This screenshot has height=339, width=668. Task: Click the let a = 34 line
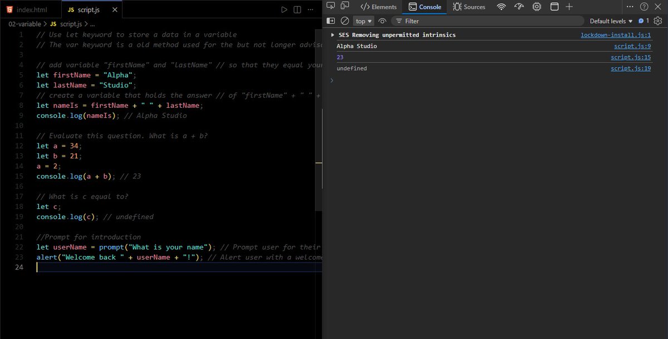59,146
